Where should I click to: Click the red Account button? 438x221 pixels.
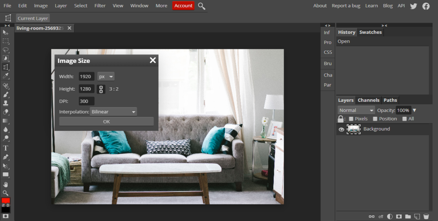click(183, 6)
